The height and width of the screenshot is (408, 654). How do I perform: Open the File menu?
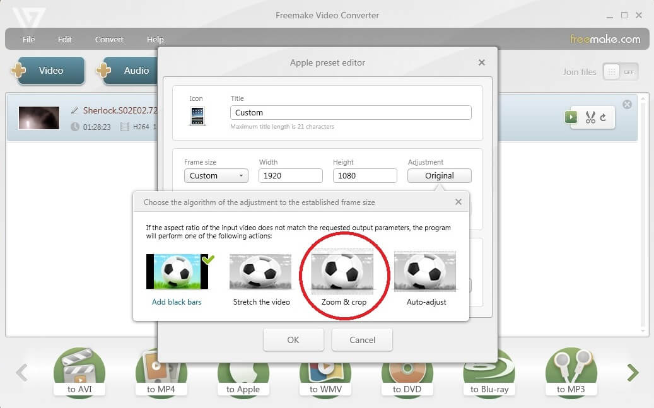[29, 39]
